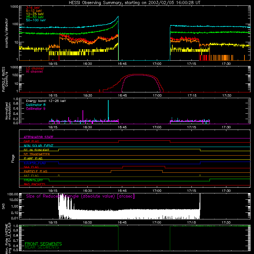Click the '1.0' value on the livetime axis
Image resolution: width=254 pixels, height=254 pixels.
[16, 226]
